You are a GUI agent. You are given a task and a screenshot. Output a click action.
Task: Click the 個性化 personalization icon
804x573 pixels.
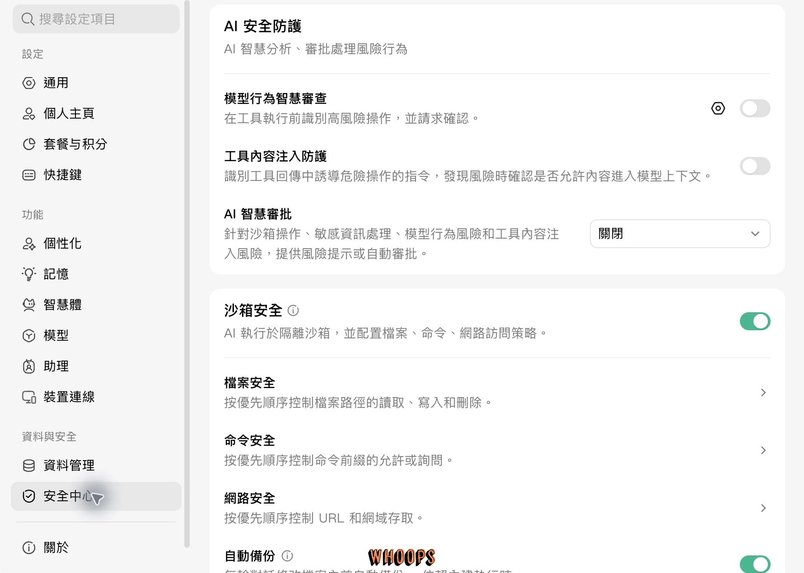pos(29,244)
